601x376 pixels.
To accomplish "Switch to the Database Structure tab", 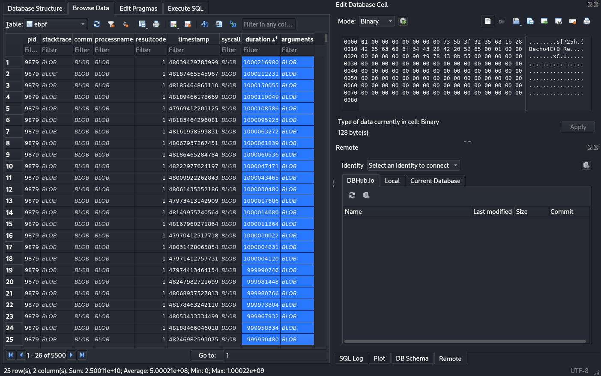I will click(35, 9).
